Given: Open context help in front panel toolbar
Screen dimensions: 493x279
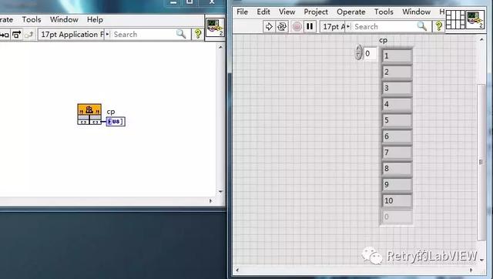Looking at the screenshot, I should pyautogui.click(x=438, y=26).
